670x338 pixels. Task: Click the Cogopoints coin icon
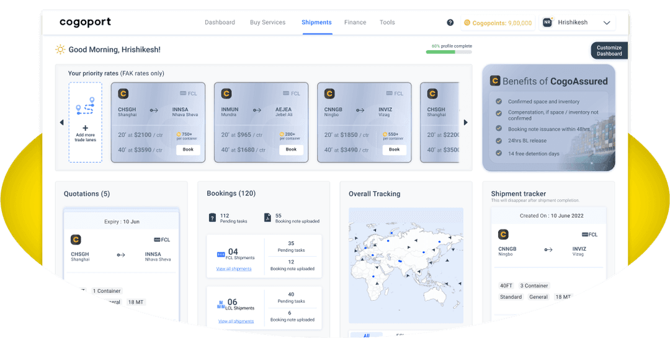click(x=467, y=23)
